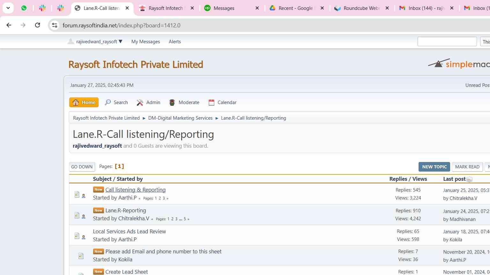Open Please add Email and phone number topic
The height and width of the screenshot is (275, 490).
coord(163,251)
